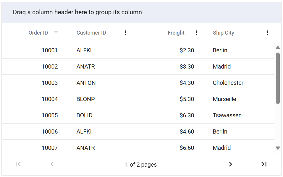This screenshot has height=177, width=283.
Task: Click the $6.30 freight cell
Action: click(187, 115)
